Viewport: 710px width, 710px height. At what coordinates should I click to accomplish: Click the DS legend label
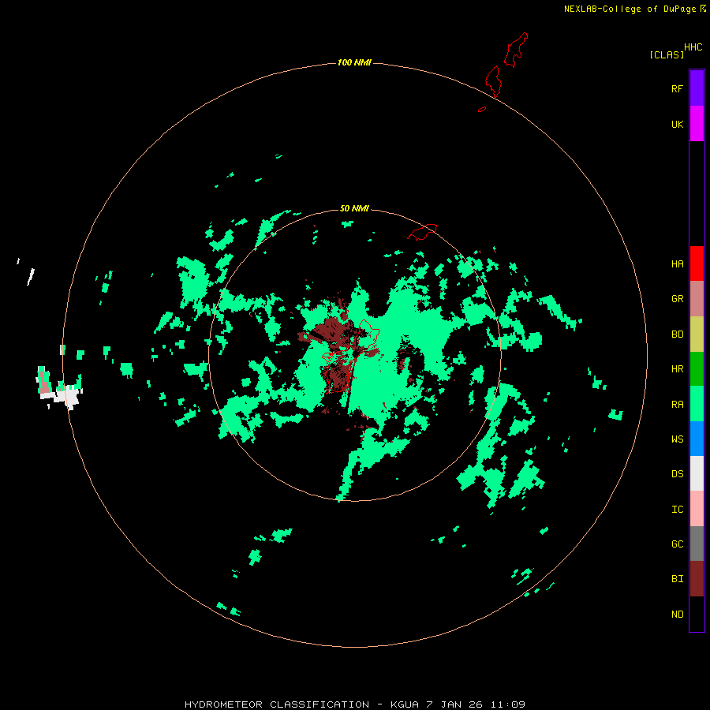coord(677,474)
